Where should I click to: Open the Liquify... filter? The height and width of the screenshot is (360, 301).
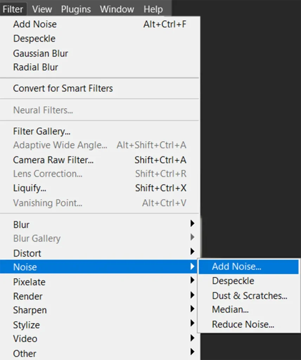pyautogui.click(x=30, y=188)
